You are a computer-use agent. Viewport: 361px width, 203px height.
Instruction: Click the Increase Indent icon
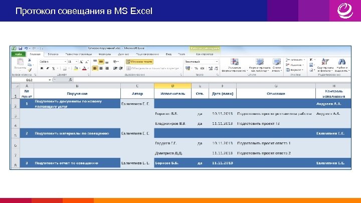121,68
